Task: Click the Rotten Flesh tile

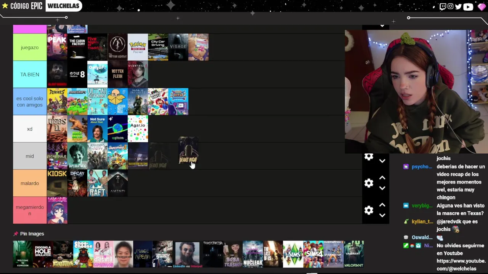Action: pyautogui.click(x=117, y=75)
